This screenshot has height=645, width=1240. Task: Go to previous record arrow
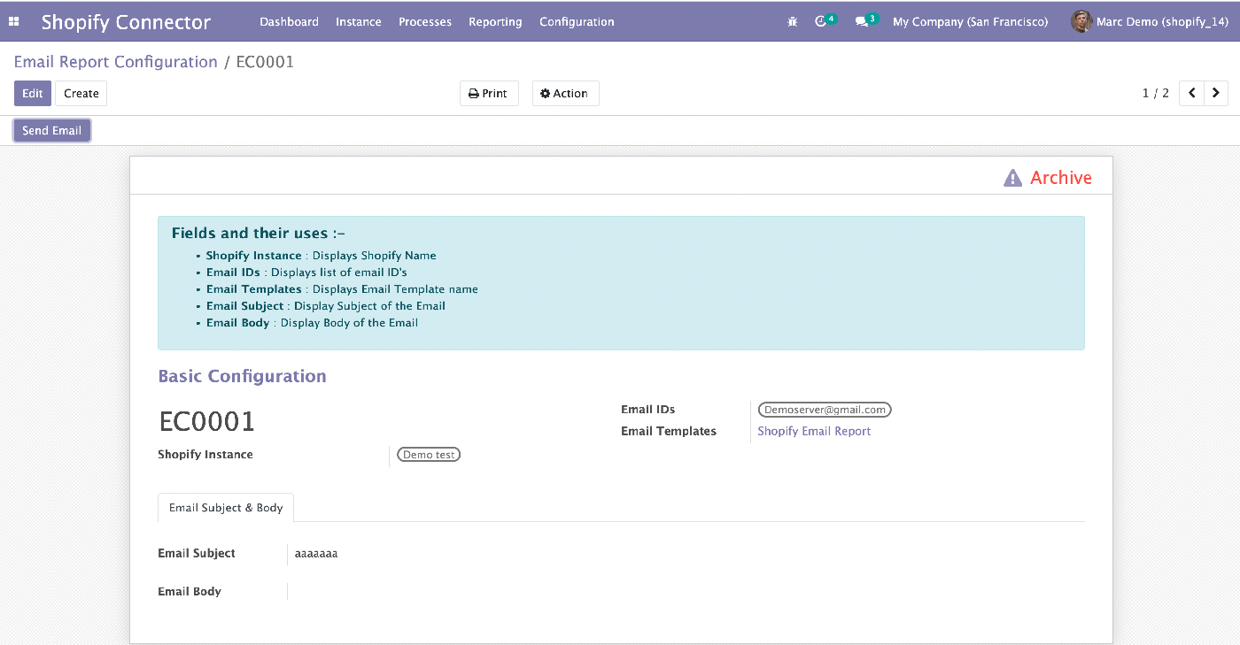[1191, 93]
